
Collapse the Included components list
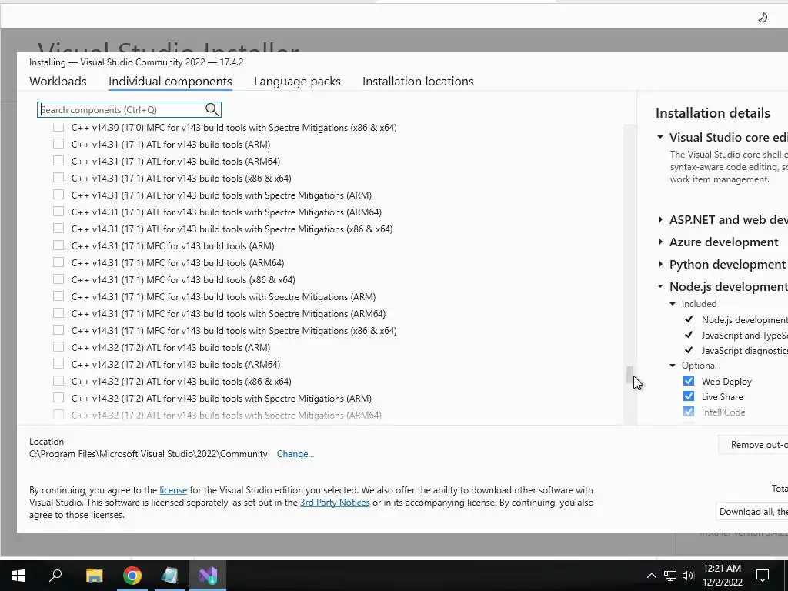pos(673,303)
